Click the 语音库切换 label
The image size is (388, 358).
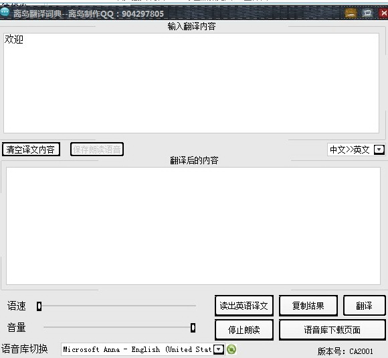(x=24, y=349)
